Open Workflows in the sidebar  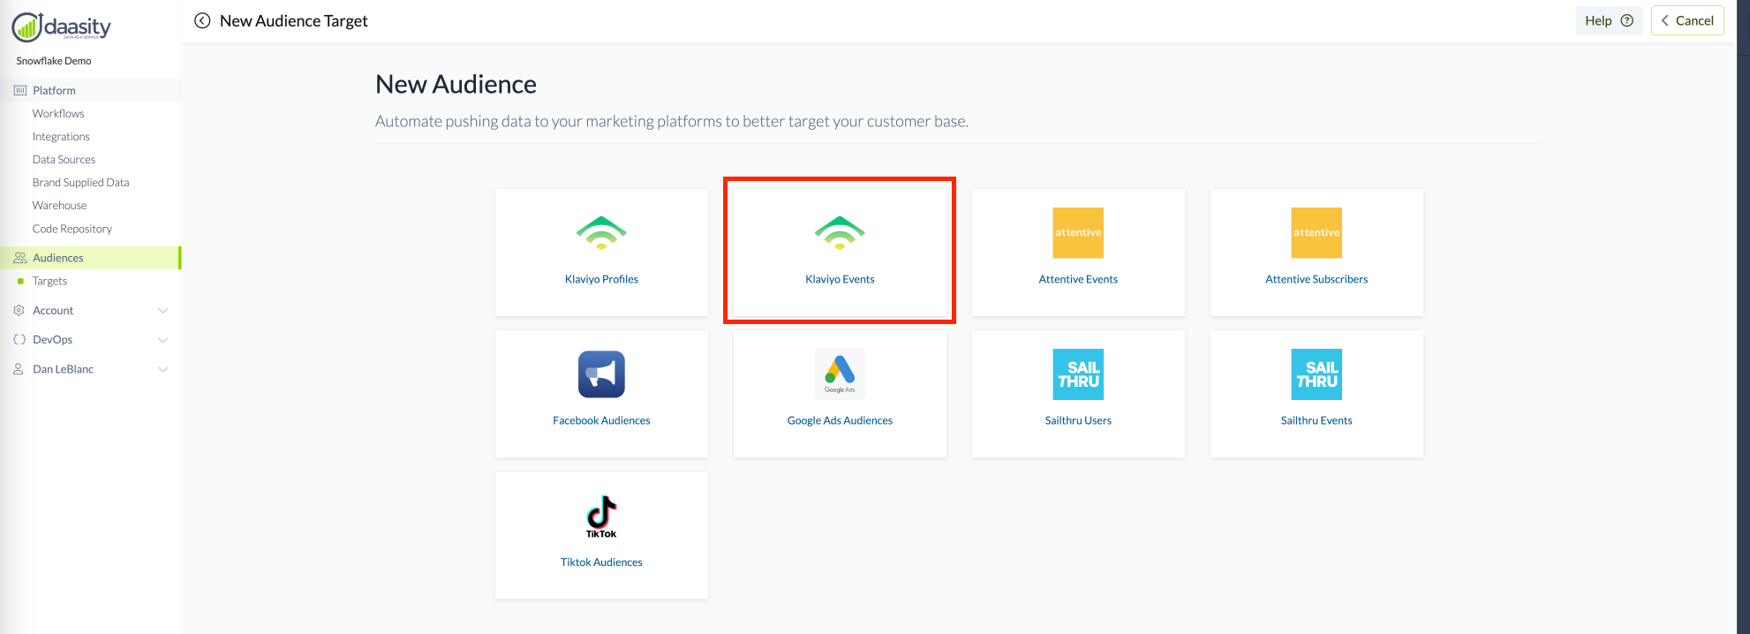click(58, 114)
